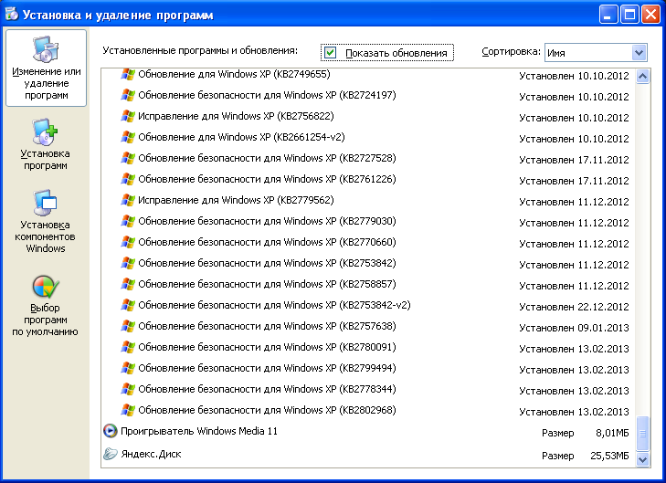Click the Windows flag icon for KB2753842-v2
This screenshot has height=483, width=666.
pyautogui.click(x=128, y=305)
